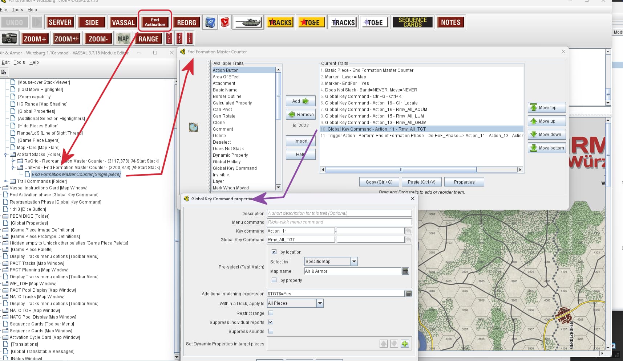Click the Copy (Ctrl+C) button
This screenshot has height=361, width=623.
379,182
